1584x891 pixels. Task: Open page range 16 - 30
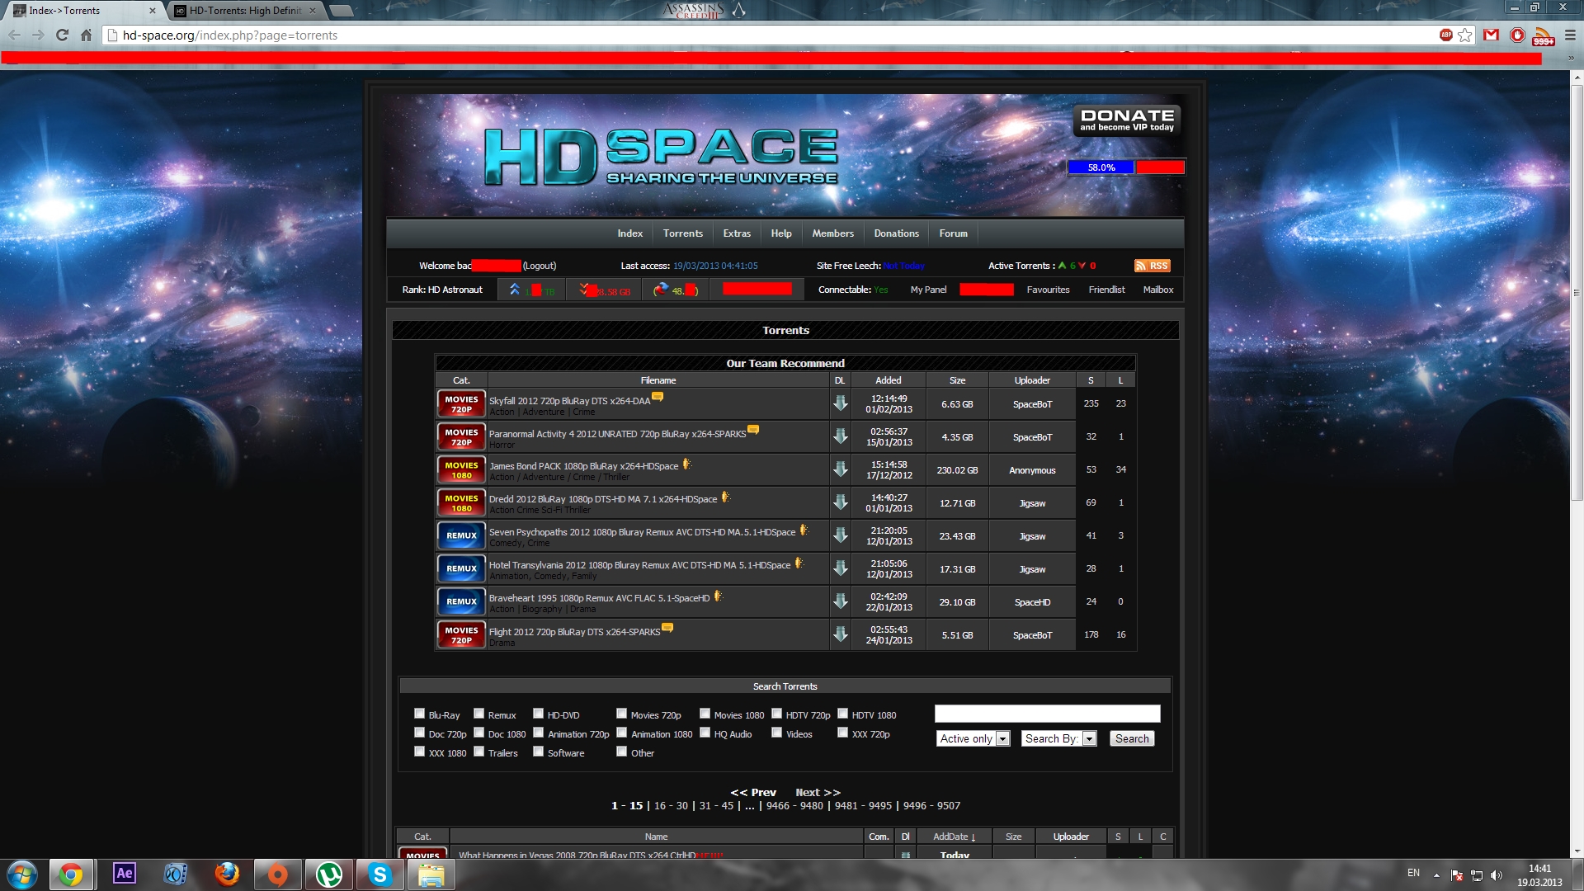click(671, 806)
